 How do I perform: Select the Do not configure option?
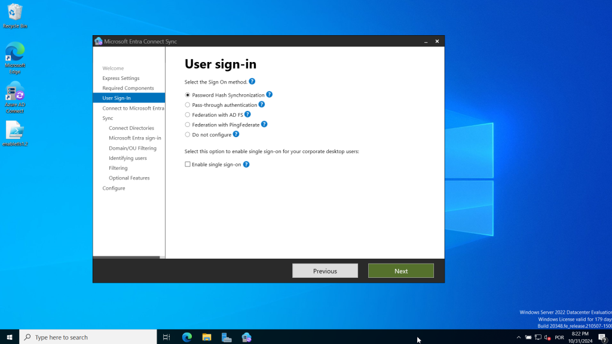pos(187,135)
